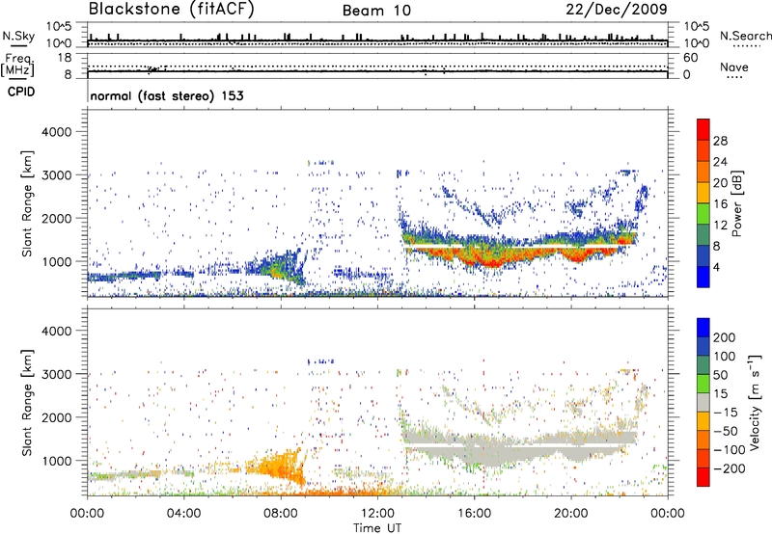The width and height of the screenshot is (772, 534).
Task: Click the '08:00' time axis tick
Action: coord(281,514)
